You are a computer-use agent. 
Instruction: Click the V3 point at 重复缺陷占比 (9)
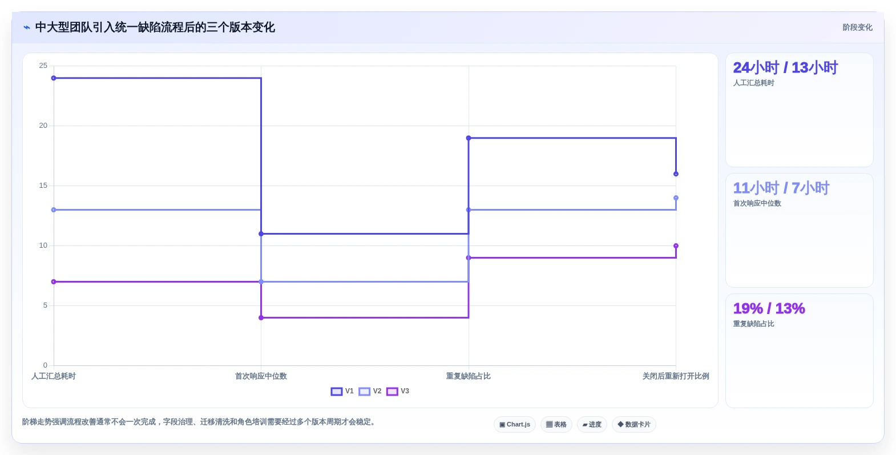click(469, 258)
